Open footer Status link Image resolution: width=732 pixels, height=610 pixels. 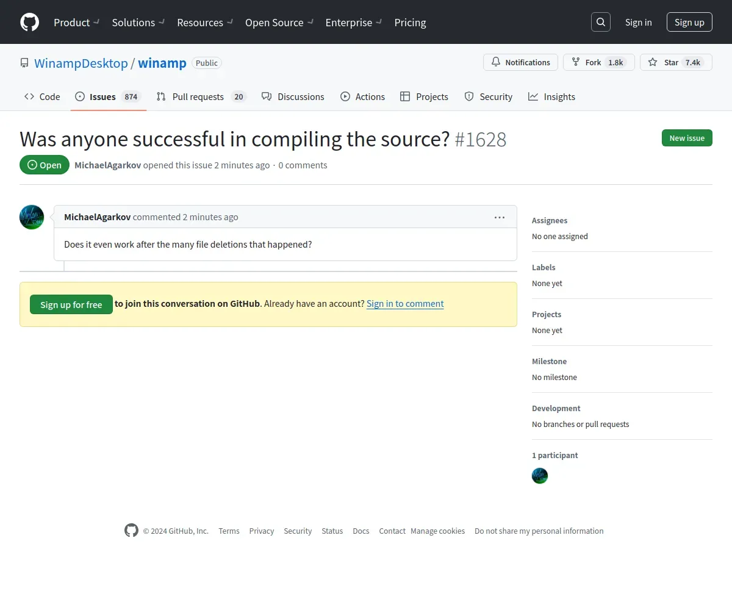pyautogui.click(x=332, y=531)
